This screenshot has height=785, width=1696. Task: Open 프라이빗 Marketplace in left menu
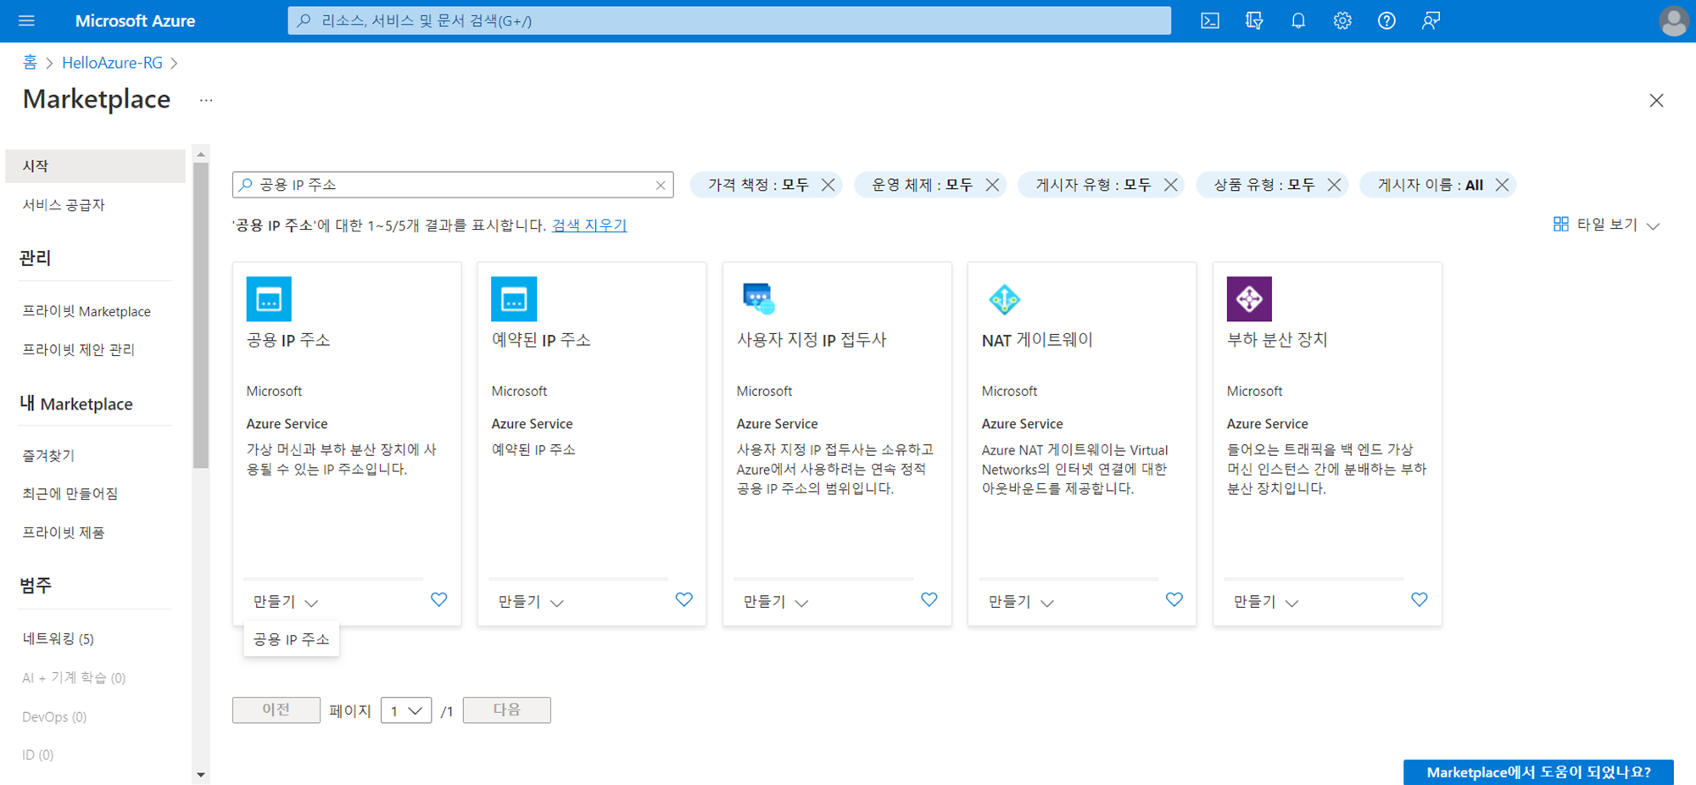pyautogui.click(x=86, y=311)
